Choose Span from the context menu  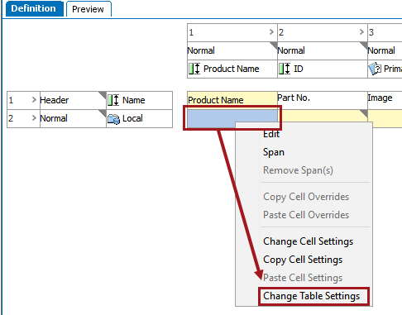(274, 152)
